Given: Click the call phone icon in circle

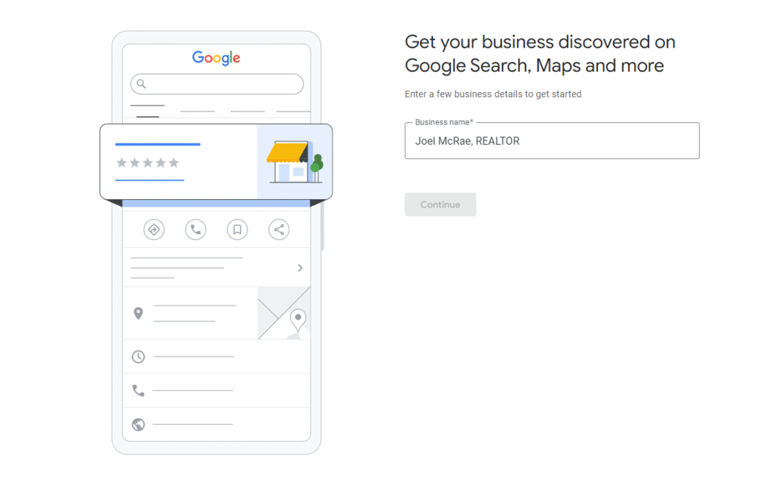Looking at the screenshot, I should pyautogui.click(x=195, y=229).
